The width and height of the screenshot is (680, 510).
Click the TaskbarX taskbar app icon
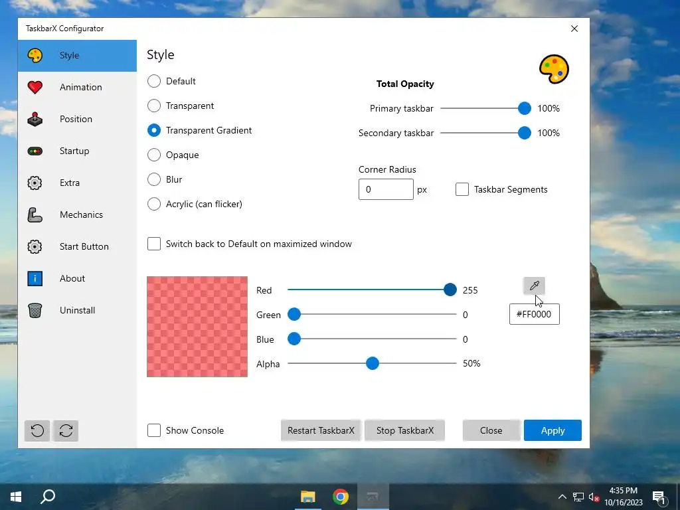(373, 497)
